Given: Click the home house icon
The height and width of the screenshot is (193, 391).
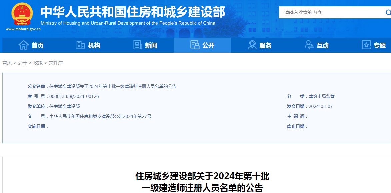Looking at the screenshot, I should tap(24, 45).
